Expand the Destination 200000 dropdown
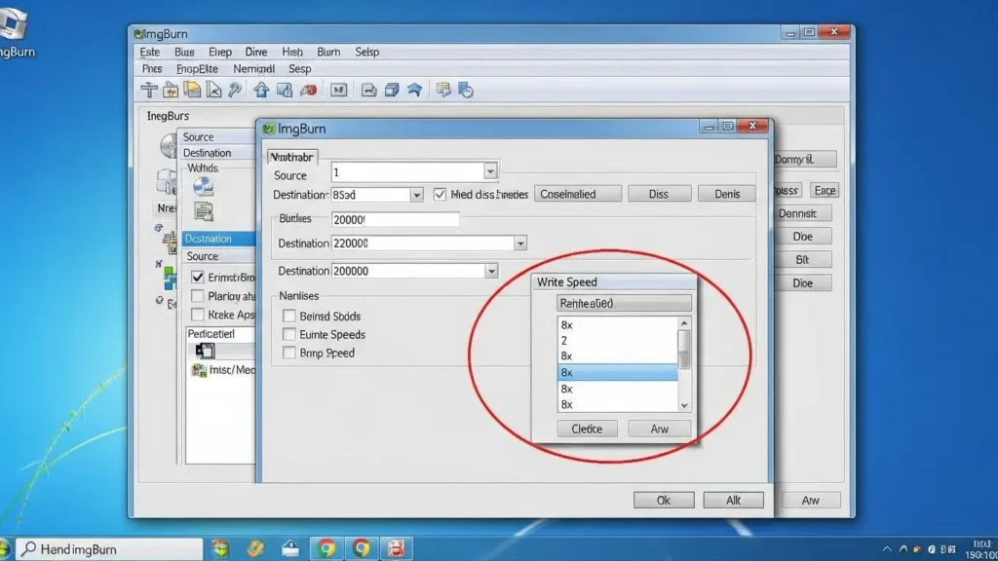 tap(491, 271)
